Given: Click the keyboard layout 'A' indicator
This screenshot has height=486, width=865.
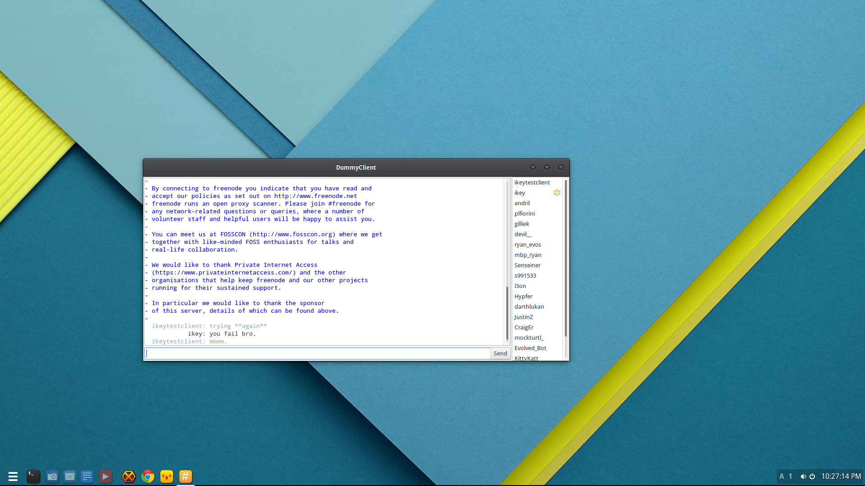Looking at the screenshot, I should pyautogui.click(x=782, y=476).
